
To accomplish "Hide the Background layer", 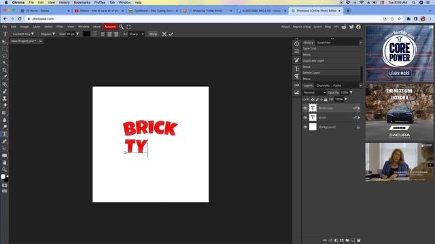I will click(305, 127).
